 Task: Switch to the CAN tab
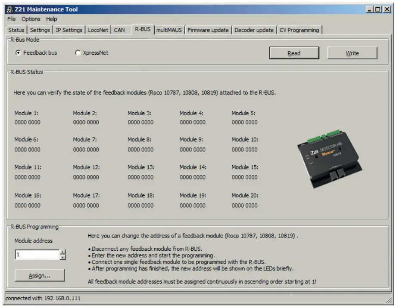(x=120, y=30)
